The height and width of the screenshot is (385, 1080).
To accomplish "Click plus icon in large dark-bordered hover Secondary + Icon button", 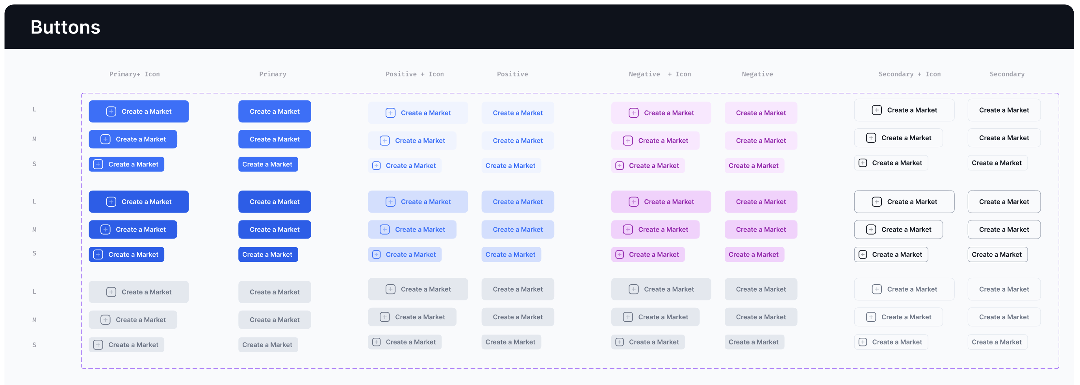I will (x=877, y=202).
